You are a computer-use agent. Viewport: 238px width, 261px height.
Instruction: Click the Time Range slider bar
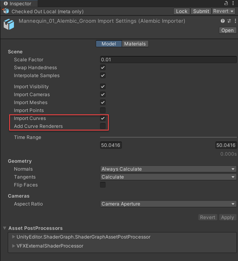pyautogui.click(x=168, y=137)
